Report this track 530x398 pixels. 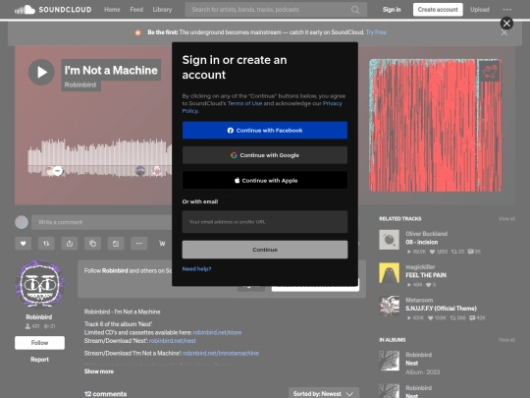39,360
